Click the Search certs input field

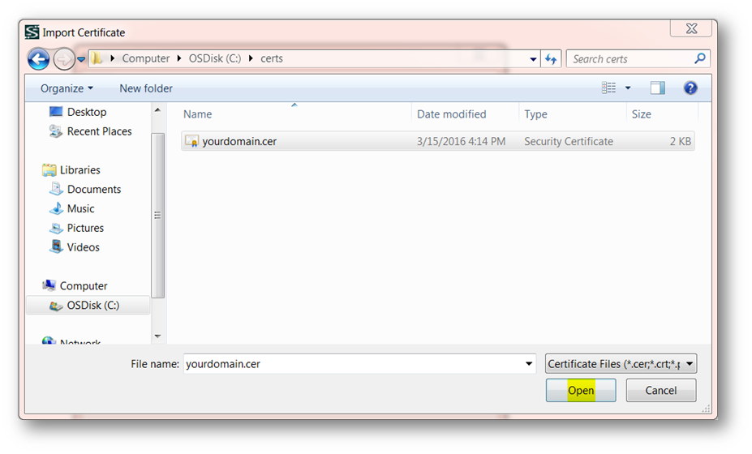click(629, 59)
